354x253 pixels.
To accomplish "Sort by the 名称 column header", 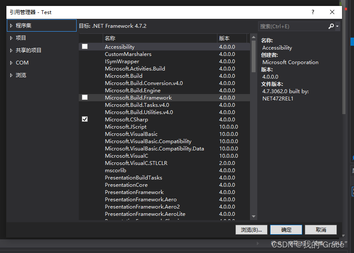I will [x=160, y=38].
